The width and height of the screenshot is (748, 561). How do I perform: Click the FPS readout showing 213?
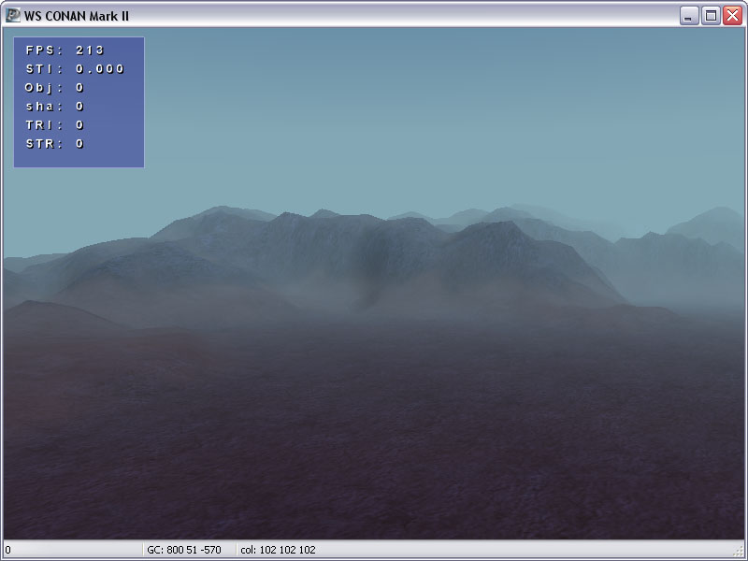tap(90, 50)
